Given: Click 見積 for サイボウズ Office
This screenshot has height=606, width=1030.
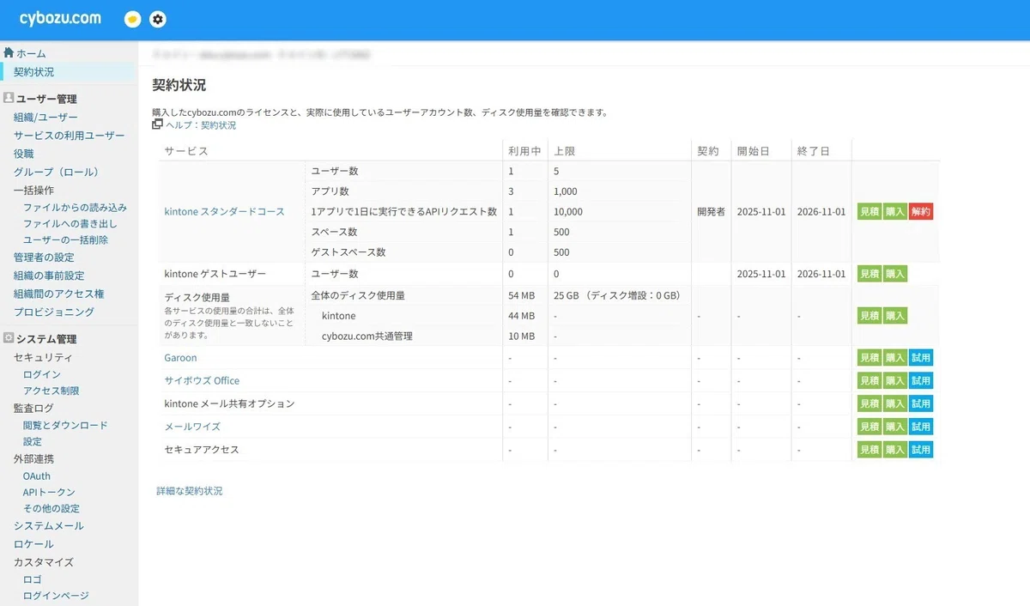Looking at the screenshot, I should (869, 380).
